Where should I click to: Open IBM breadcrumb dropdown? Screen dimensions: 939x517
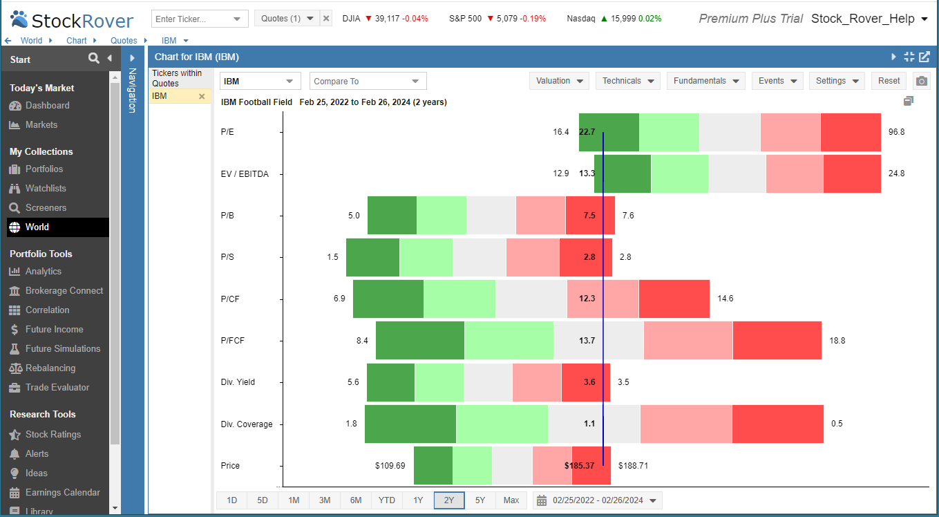coord(186,41)
